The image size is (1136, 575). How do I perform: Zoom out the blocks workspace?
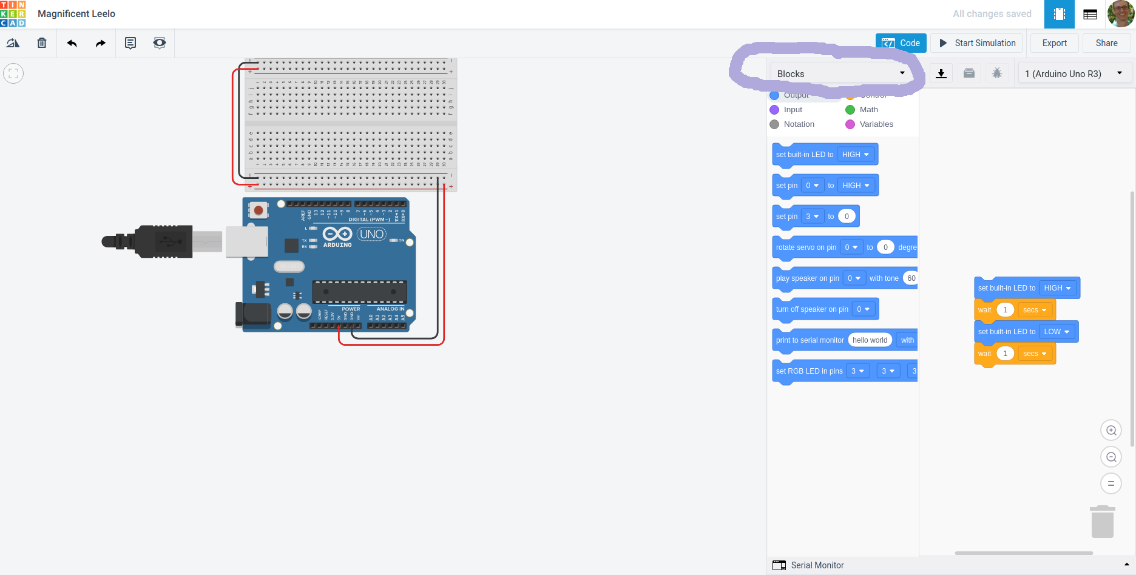(x=1111, y=457)
